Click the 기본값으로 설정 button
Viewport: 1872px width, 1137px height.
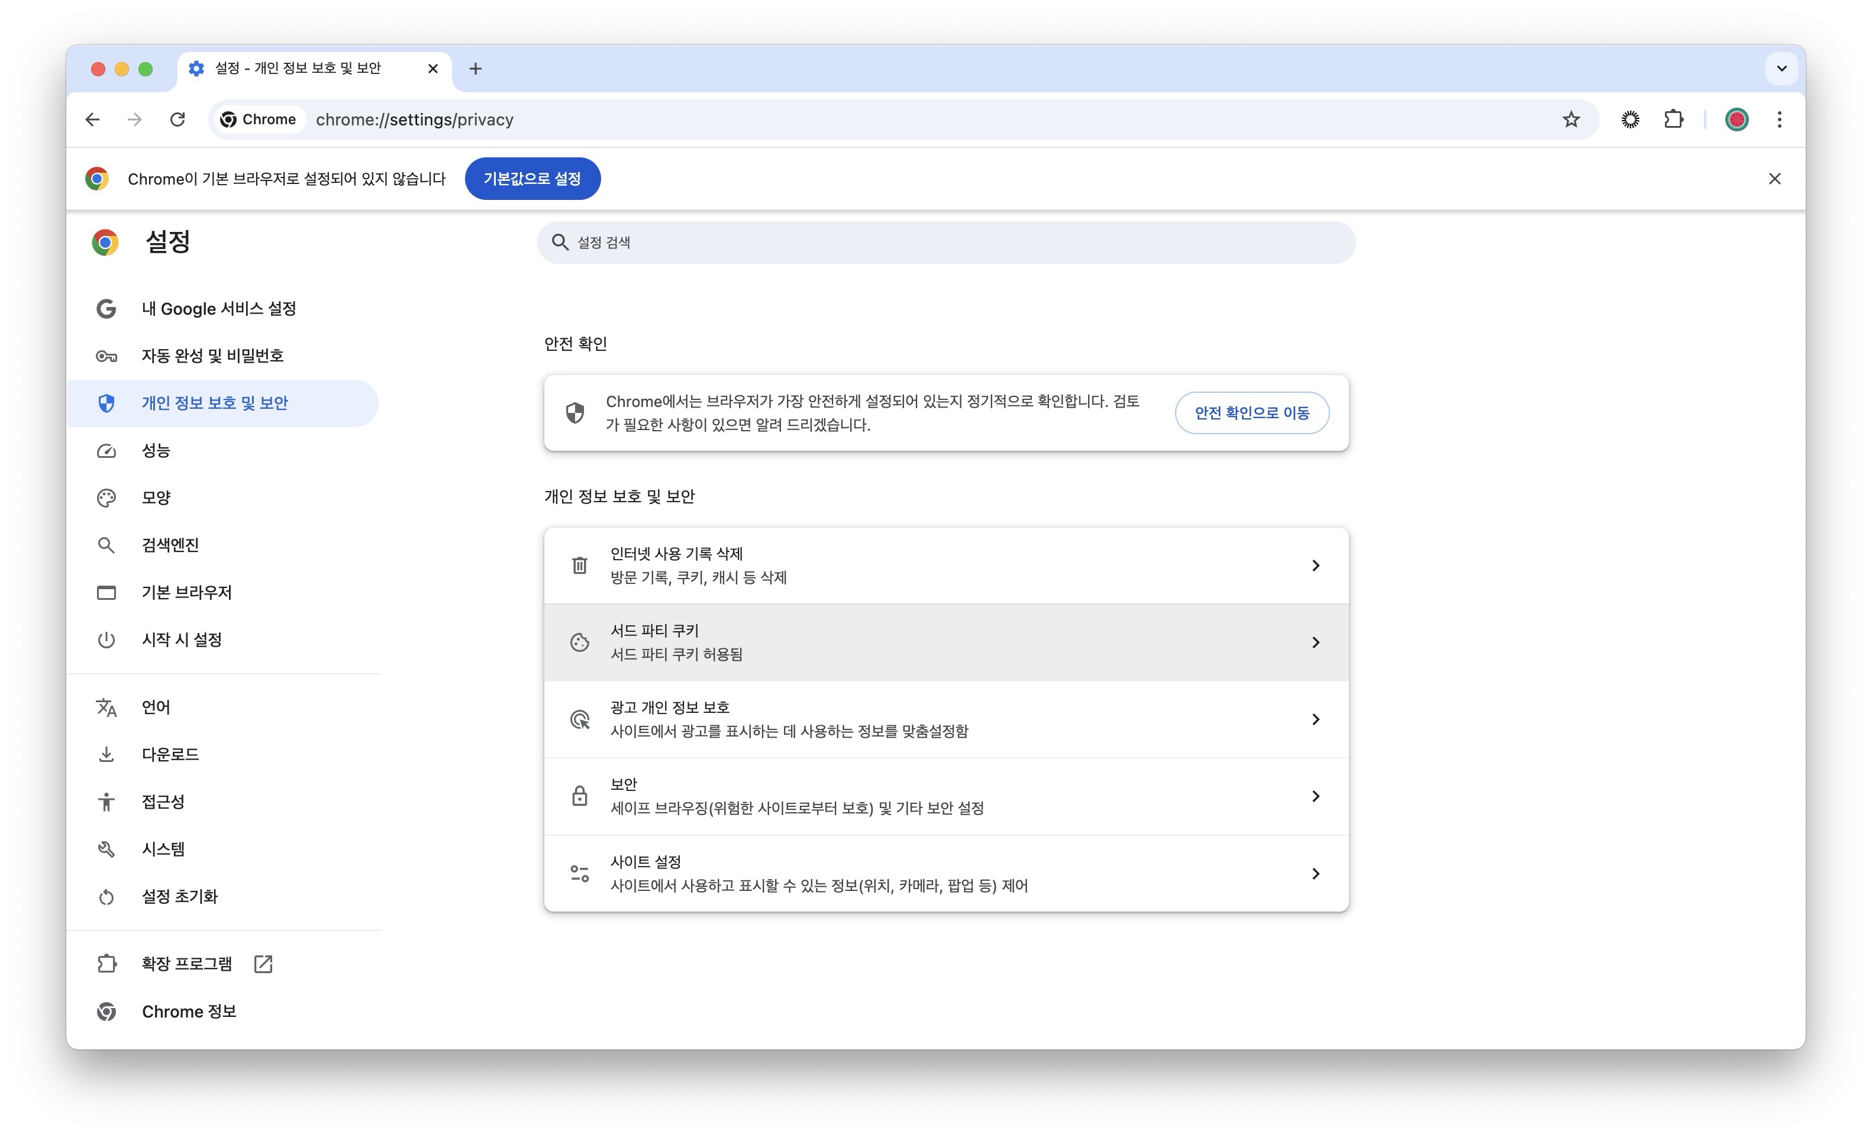coord(532,179)
